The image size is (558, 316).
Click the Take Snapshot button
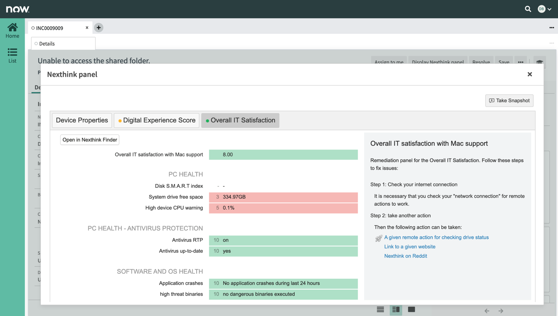tap(509, 101)
